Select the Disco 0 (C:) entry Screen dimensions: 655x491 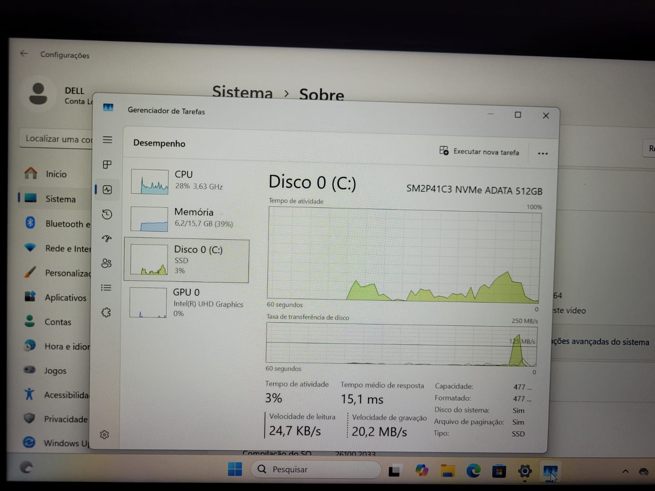click(x=187, y=260)
